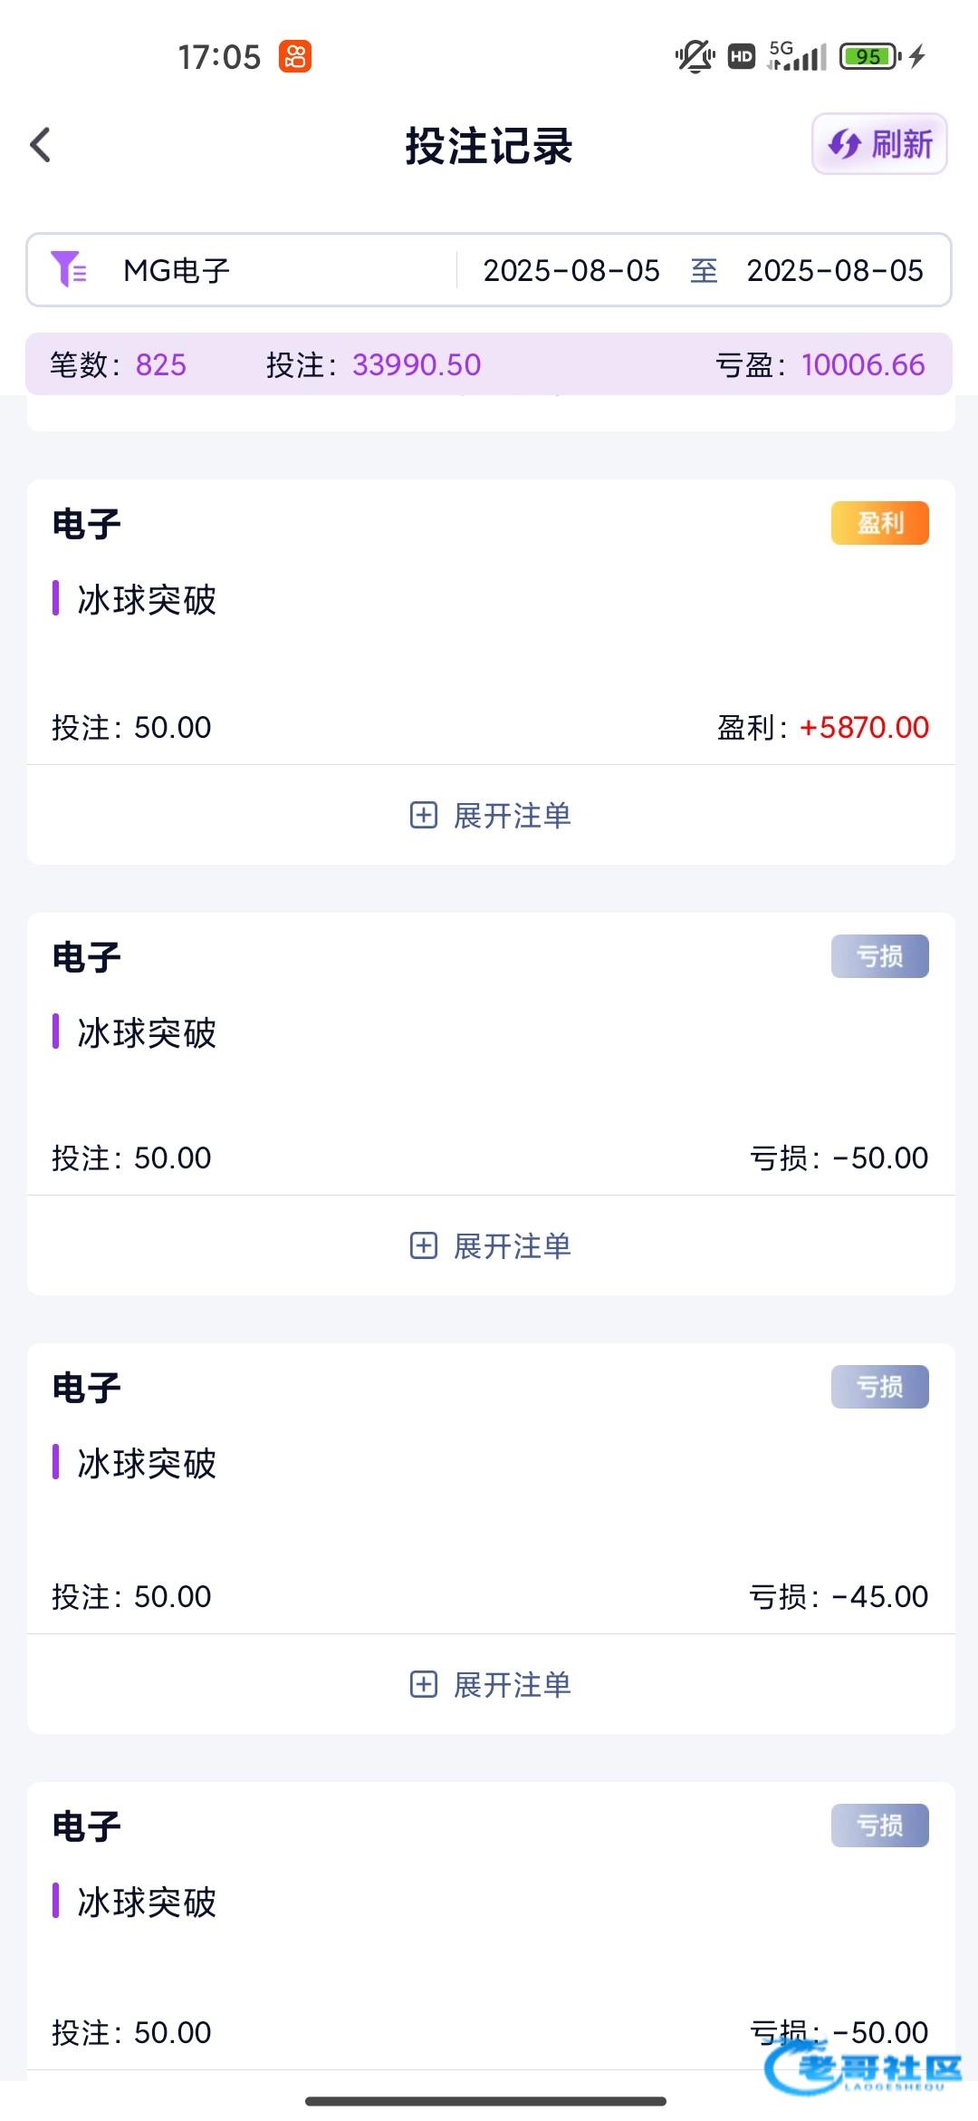This screenshot has width=978, height=2121.
Task: Tap the orange 盈利 badge
Action: point(879,523)
